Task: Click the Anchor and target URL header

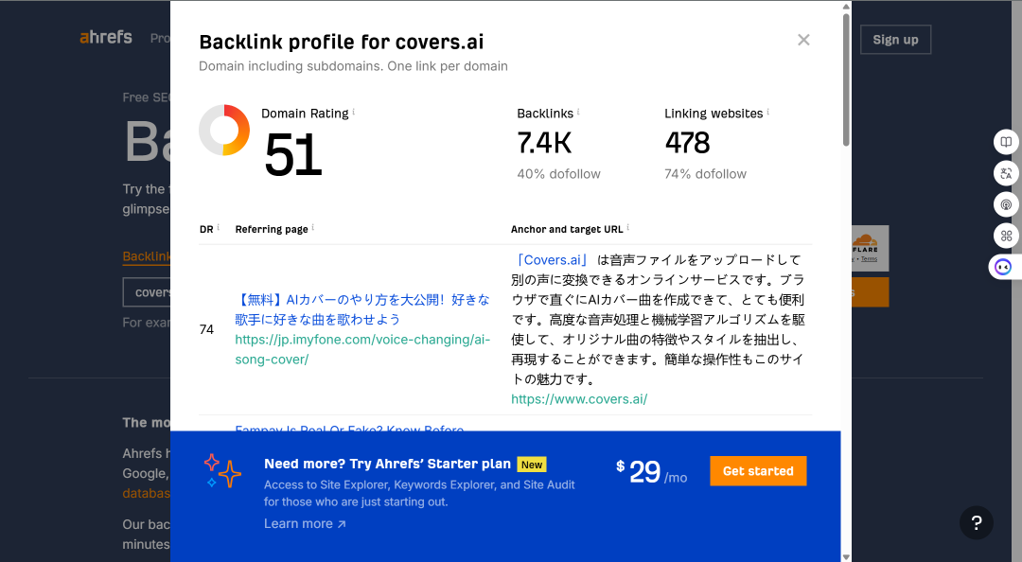Action: 567,230
